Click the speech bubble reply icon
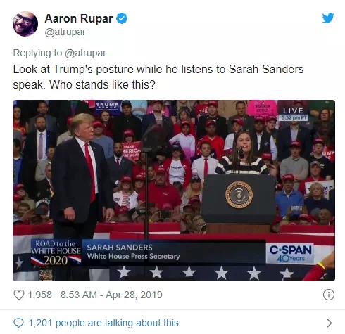The width and height of the screenshot is (345, 334). 18,323
